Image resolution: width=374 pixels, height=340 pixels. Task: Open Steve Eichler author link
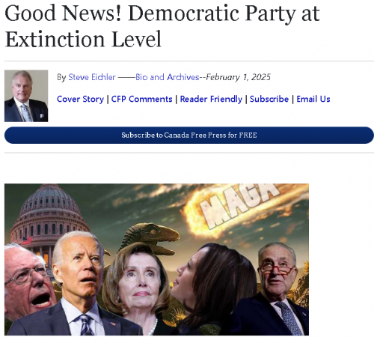pos(92,77)
